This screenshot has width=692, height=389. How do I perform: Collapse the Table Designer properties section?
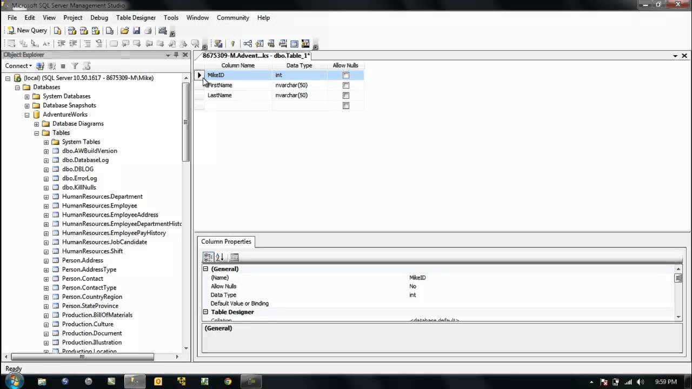pos(205,312)
